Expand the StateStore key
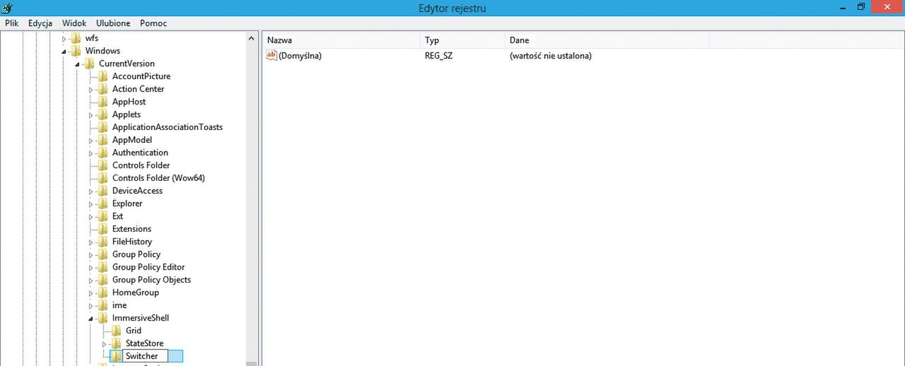The image size is (905, 366). coord(104,343)
